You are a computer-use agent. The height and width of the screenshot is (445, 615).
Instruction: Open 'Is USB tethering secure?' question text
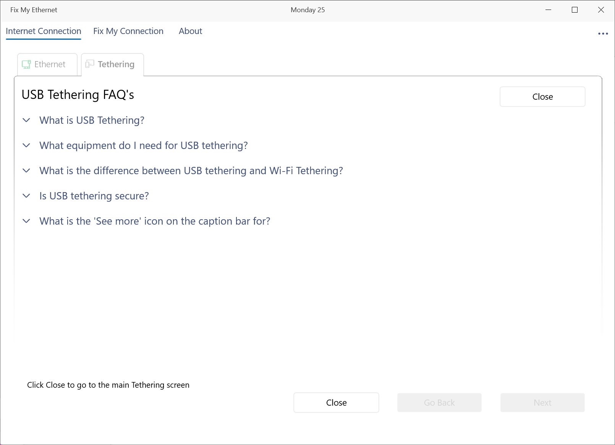tap(94, 196)
